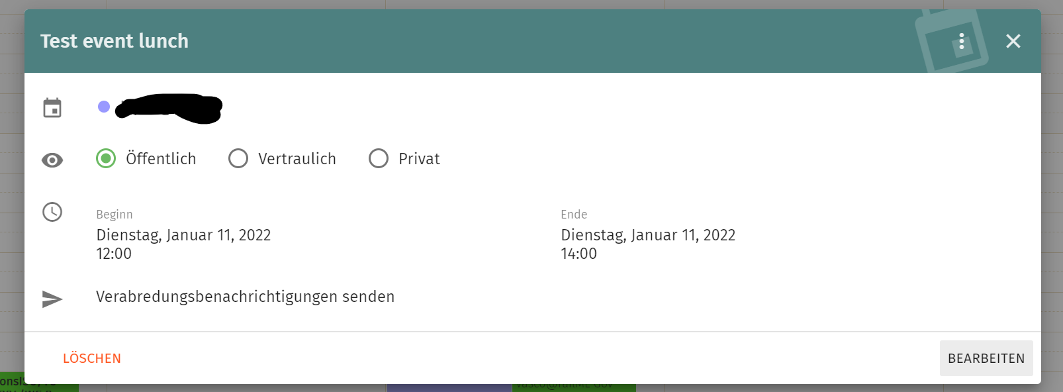Click the blacked-out calendar name
The width and height of the screenshot is (1063, 392).
(169, 109)
